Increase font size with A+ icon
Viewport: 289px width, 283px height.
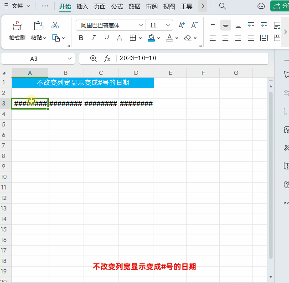[181, 25]
